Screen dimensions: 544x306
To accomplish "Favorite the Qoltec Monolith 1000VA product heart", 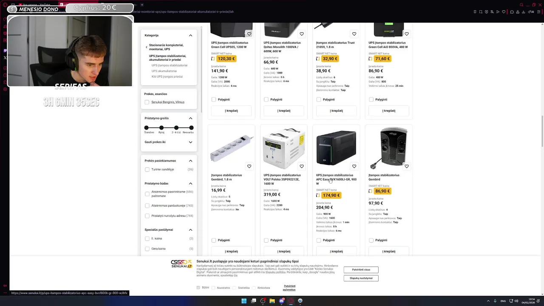I will 302,34.
